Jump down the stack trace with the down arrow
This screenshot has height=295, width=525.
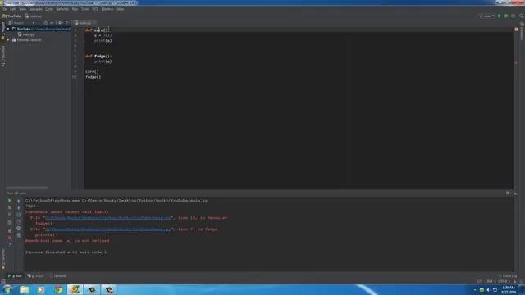click(18, 207)
